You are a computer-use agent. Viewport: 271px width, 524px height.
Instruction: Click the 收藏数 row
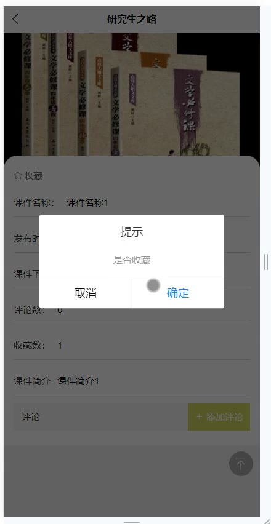132,345
